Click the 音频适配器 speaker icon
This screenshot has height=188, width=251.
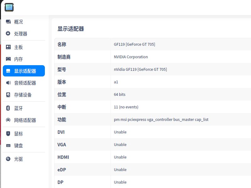coord(8,83)
